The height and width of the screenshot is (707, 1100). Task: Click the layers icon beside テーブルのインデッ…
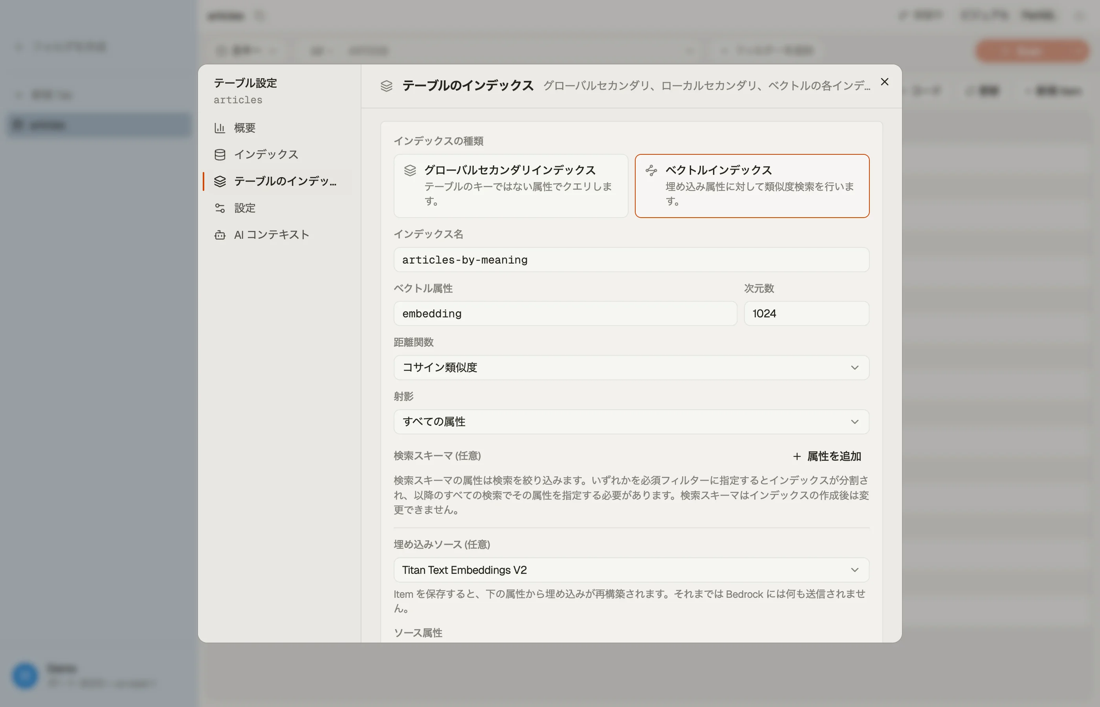pos(220,181)
